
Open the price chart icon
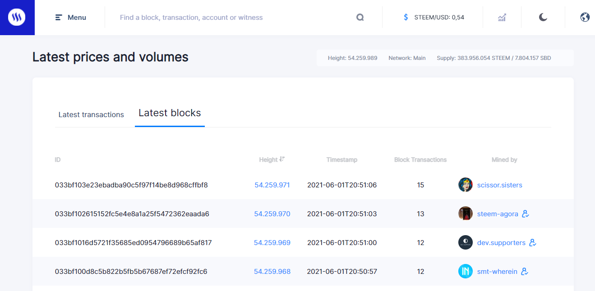point(502,18)
